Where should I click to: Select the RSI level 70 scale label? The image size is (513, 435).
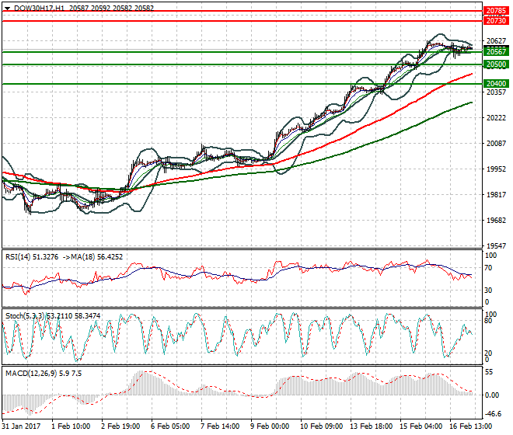(x=488, y=268)
